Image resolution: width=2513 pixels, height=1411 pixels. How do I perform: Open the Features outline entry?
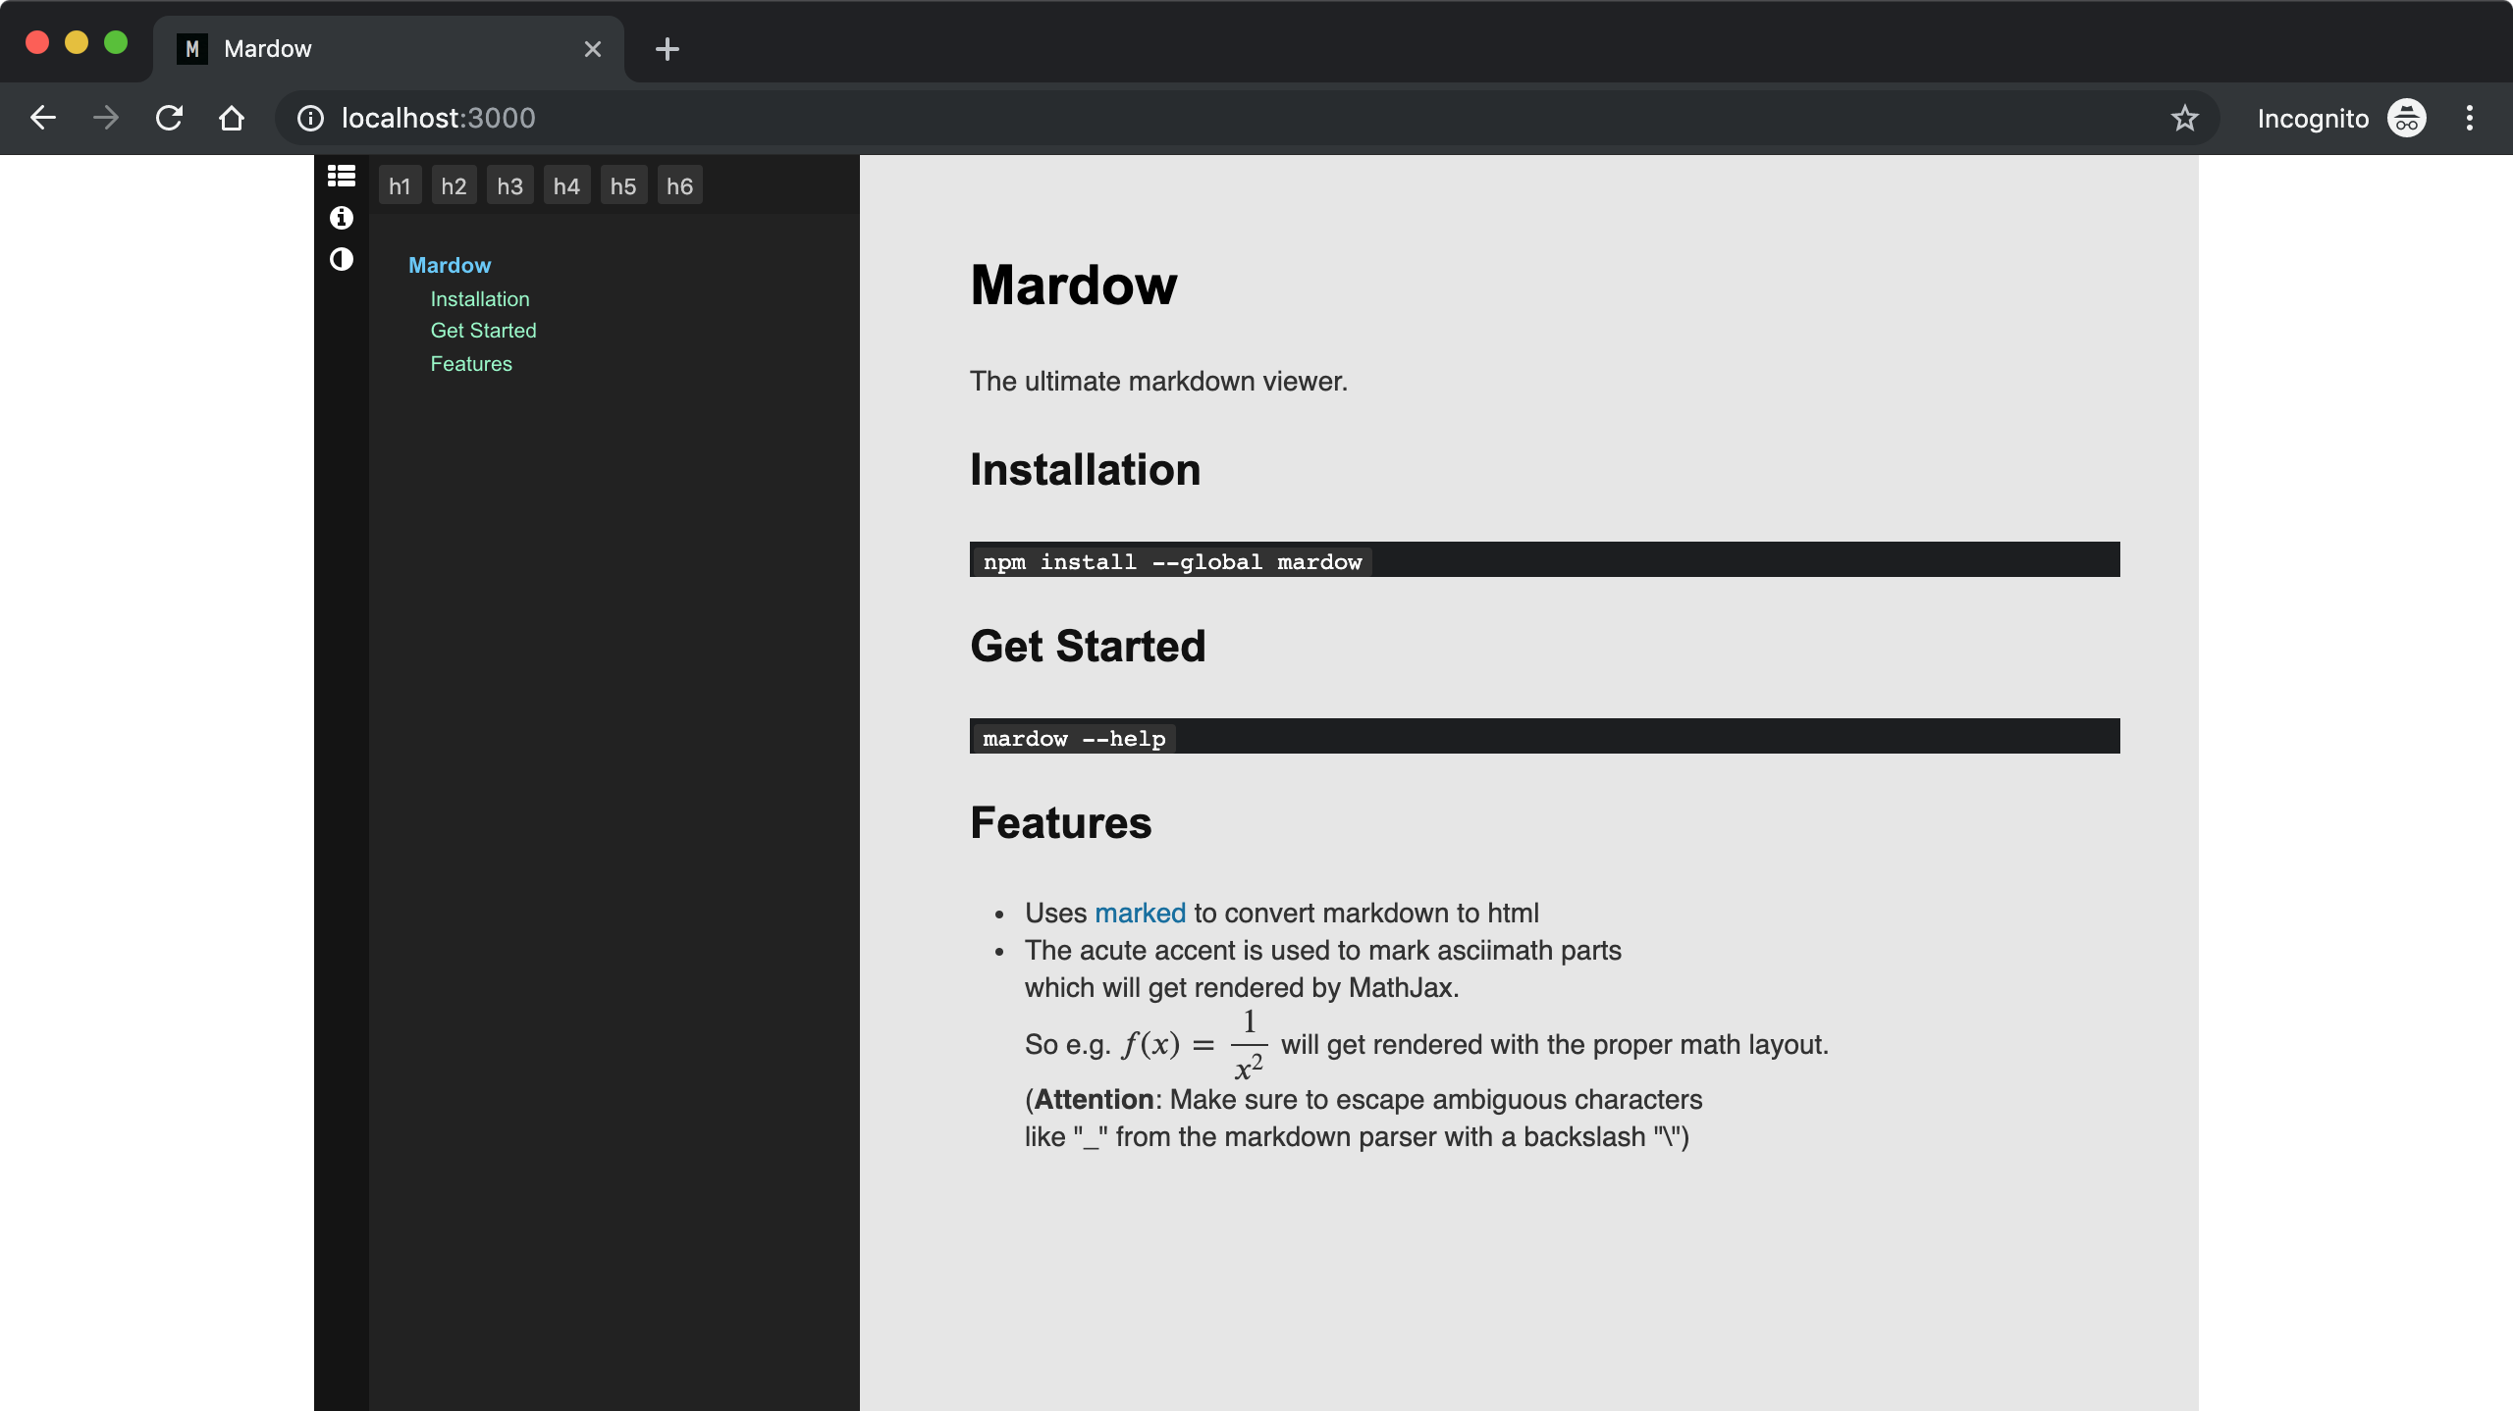471,364
